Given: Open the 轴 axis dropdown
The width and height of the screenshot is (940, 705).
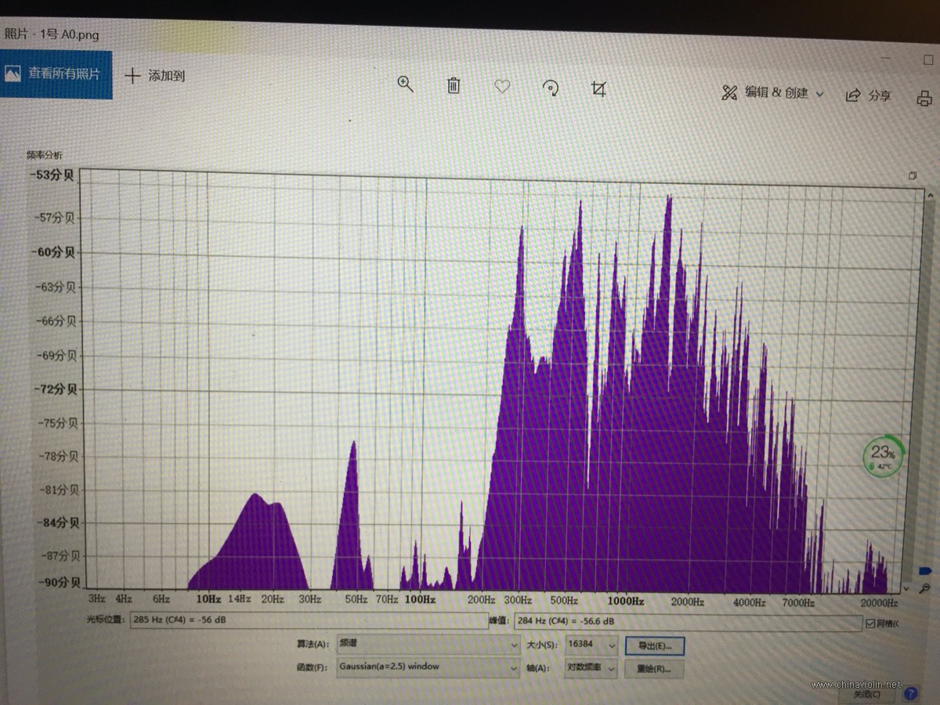Looking at the screenshot, I should tap(591, 668).
